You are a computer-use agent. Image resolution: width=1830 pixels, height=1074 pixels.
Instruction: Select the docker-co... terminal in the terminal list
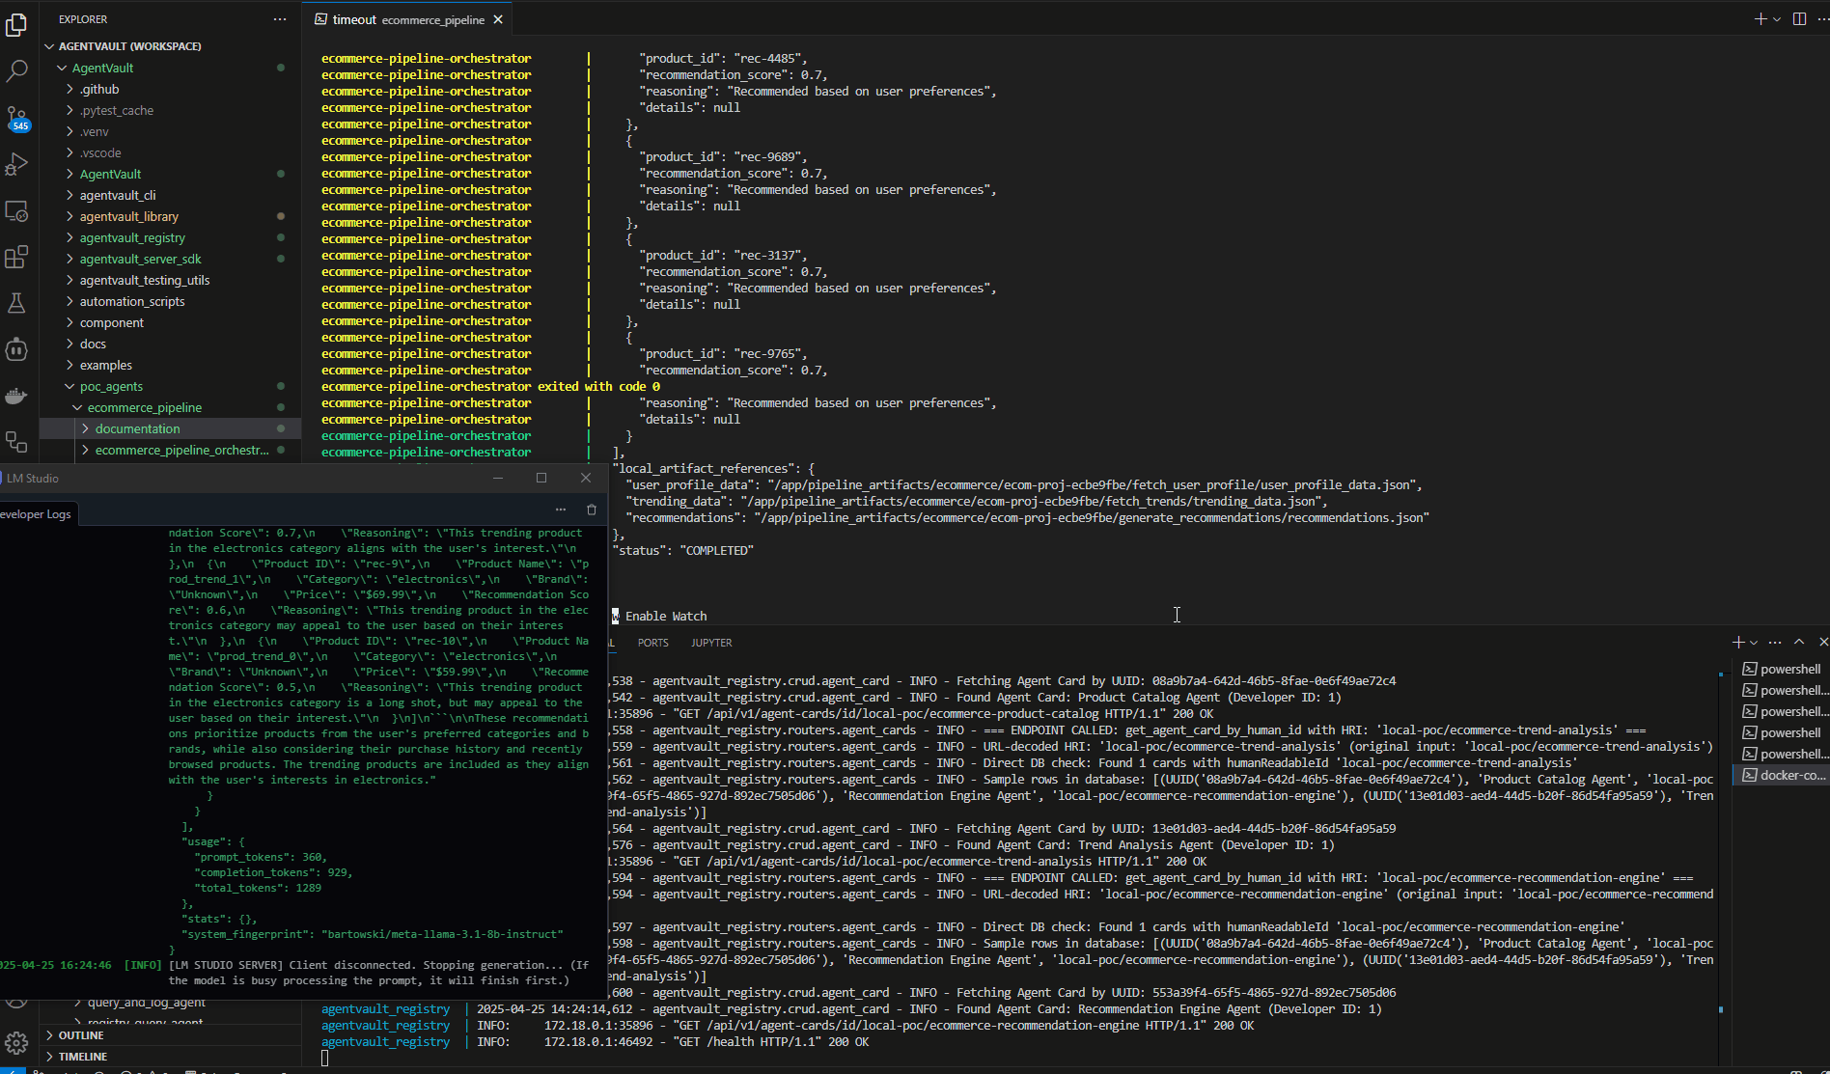tap(1783, 775)
